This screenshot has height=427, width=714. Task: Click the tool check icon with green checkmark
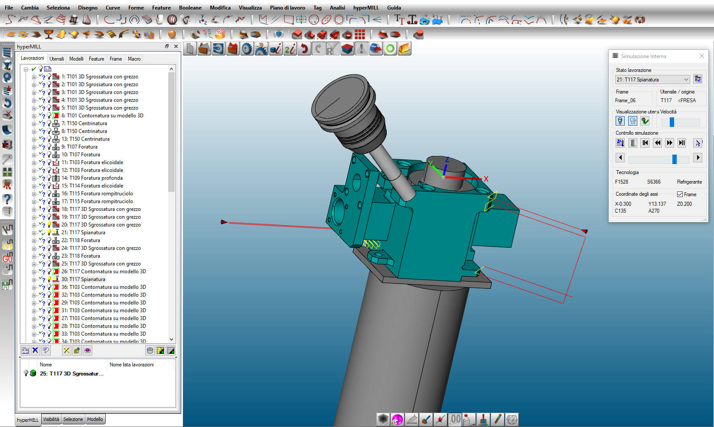(x=645, y=121)
